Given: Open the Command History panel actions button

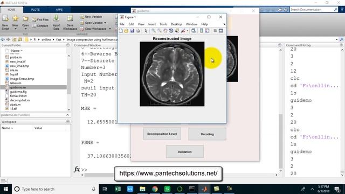Looking at the screenshot, I should (341, 45).
